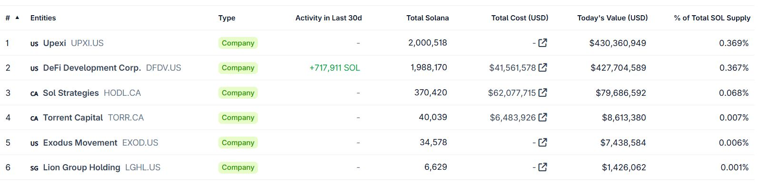Sort by Total Solana column header
767x194 pixels.
(427, 18)
